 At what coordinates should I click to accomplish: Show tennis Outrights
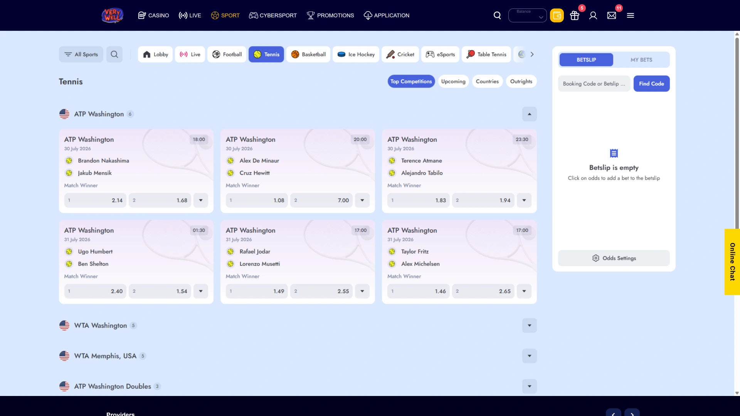coord(521,81)
